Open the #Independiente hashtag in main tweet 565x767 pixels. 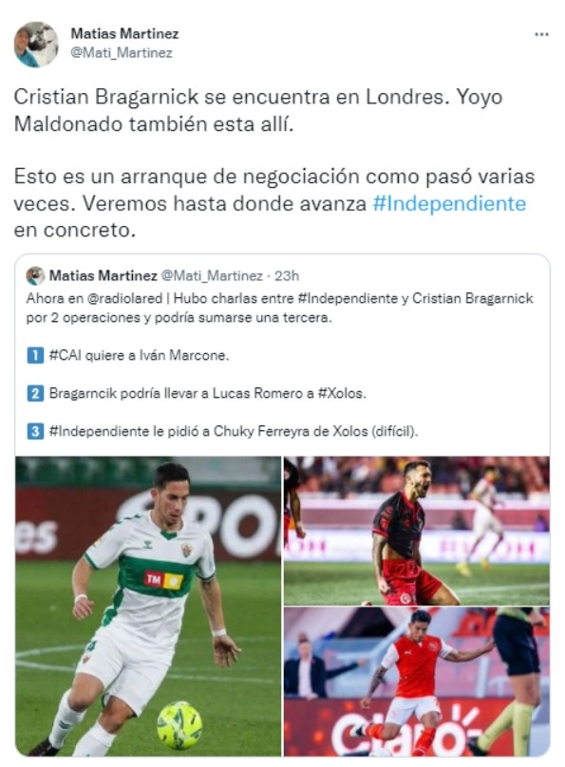coord(449,203)
